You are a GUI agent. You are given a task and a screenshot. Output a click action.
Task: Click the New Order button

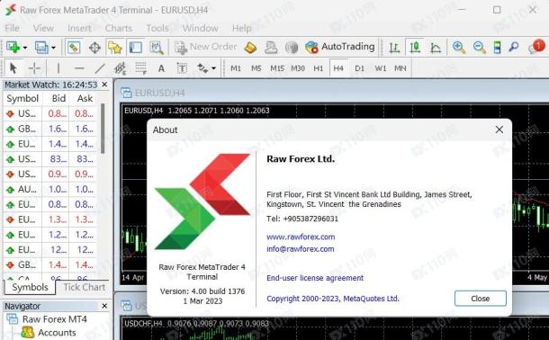(206, 47)
